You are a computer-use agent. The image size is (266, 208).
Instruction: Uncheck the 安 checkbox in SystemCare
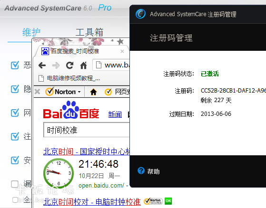[x=15, y=160]
